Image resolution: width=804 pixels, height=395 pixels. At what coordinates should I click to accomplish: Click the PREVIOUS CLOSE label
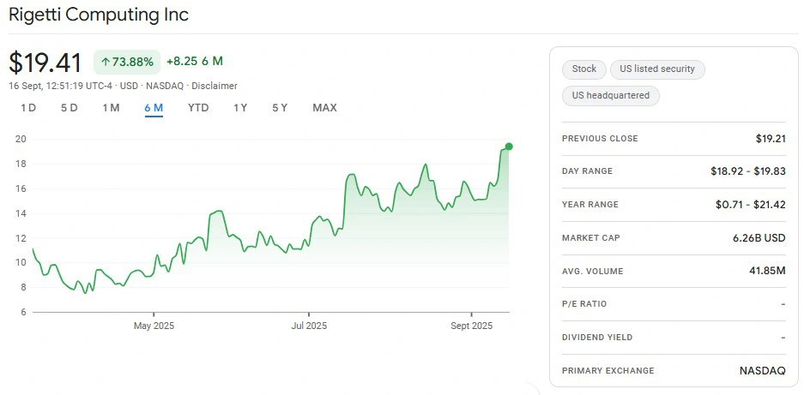(x=600, y=138)
